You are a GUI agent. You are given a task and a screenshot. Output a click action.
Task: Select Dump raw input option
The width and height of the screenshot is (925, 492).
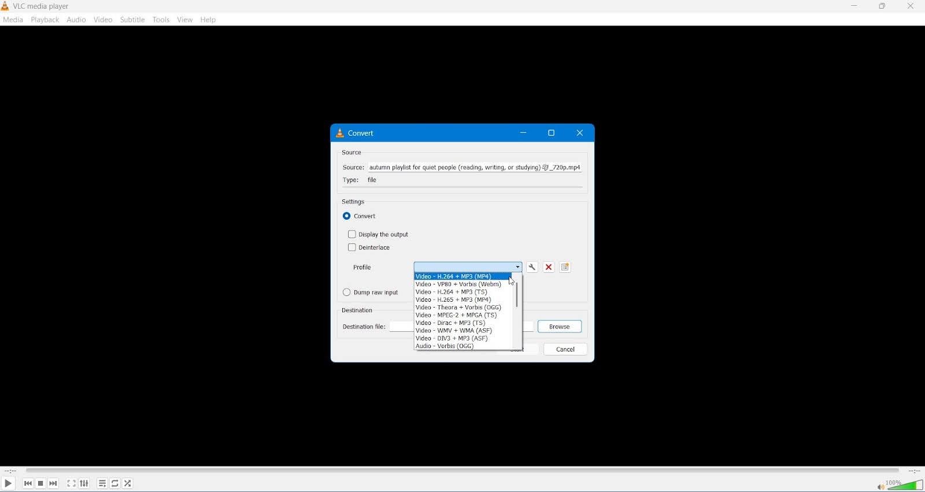pos(371,293)
